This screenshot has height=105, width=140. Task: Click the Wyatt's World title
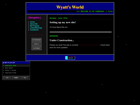pyautogui.click(x=70, y=7)
